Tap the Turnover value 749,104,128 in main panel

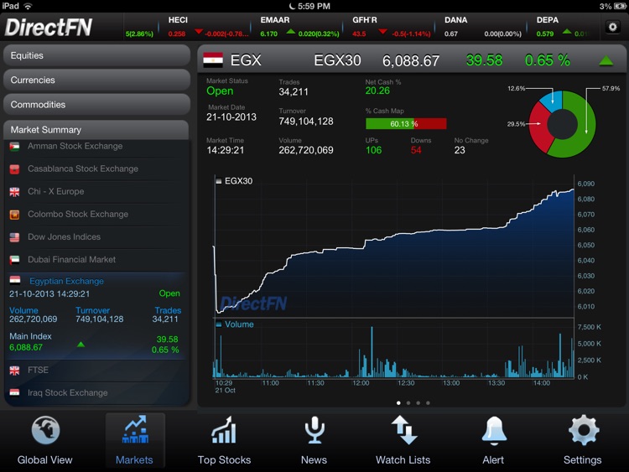click(306, 122)
